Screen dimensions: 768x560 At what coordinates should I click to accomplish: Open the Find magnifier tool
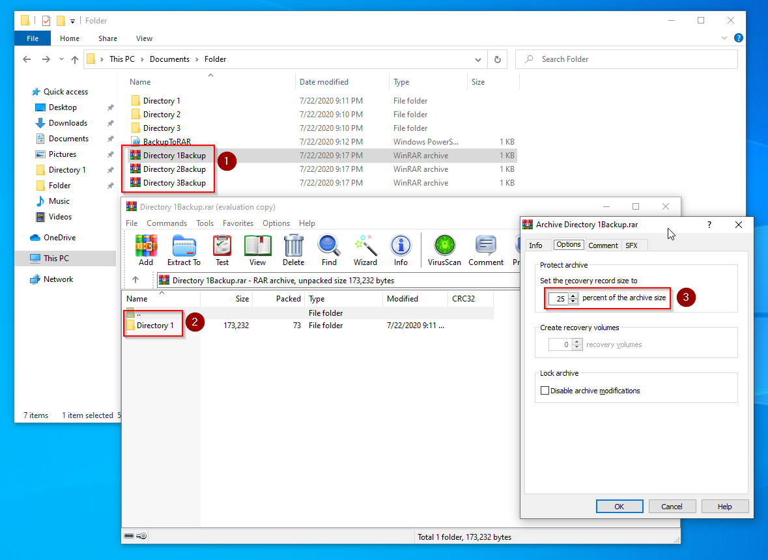tap(329, 250)
